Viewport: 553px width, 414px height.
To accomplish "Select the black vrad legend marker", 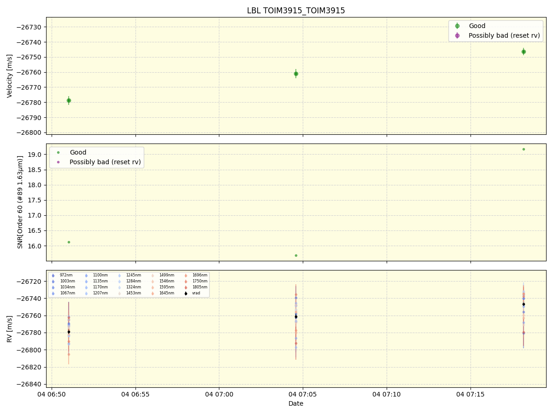I will click(185, 293).
